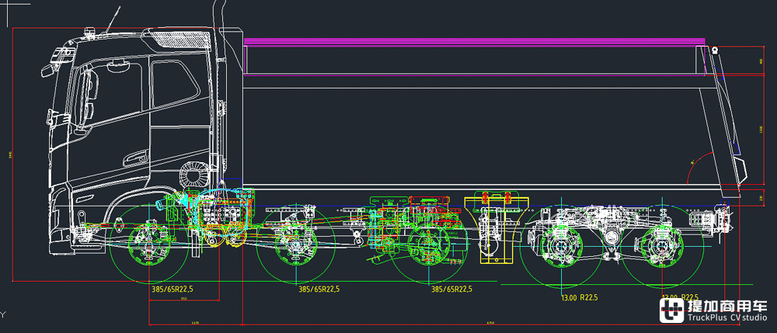Click the roof antenna on the cab
777x333 pixels.
coord(113,21)
